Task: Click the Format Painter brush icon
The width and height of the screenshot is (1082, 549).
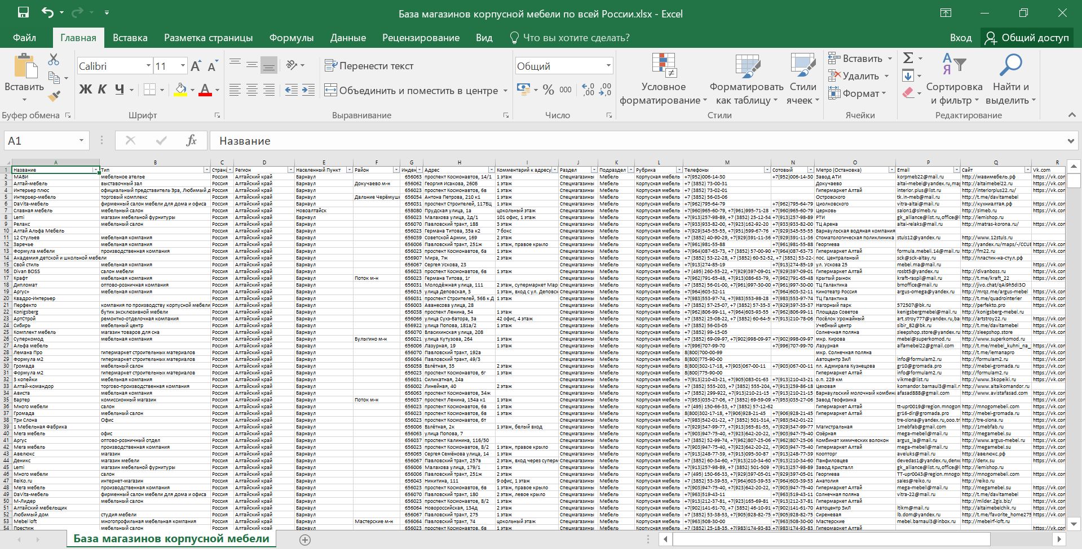Action: pos(54,96)
